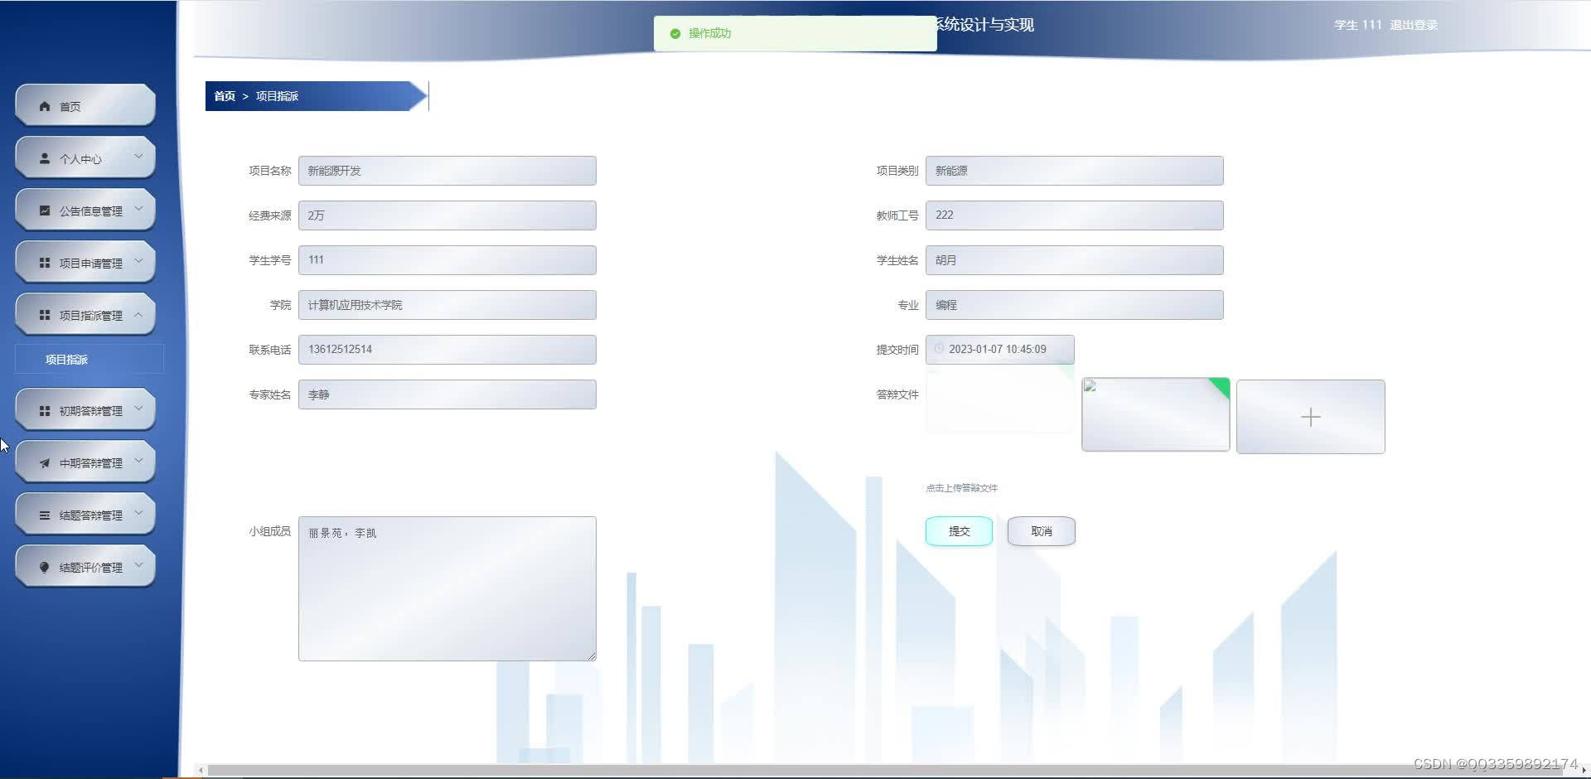Click the list icon beside 结题答辩管理
Image resolution: width=1591 pixels, height=779 pixels.
click(x=45, y=515)
